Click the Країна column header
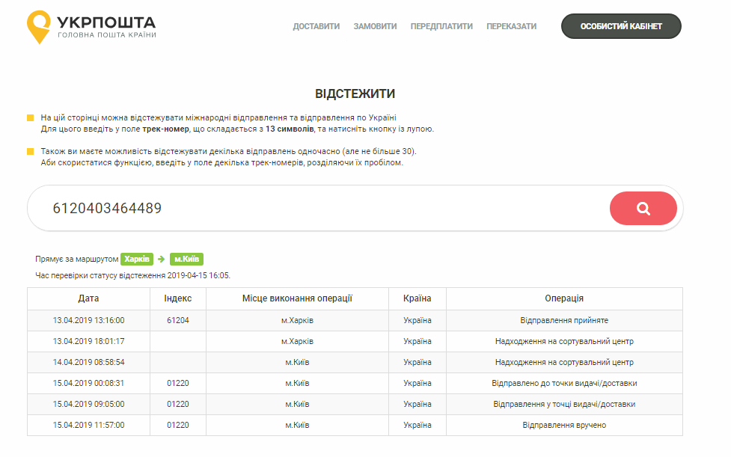Screen dimensions: 731x457 [x=417, y=298]
